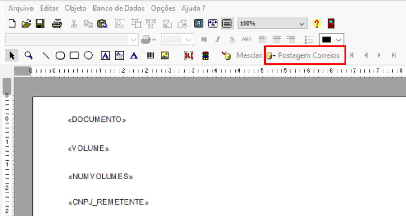This screenshot has width=406, height=216.
Task: Choose the rounded rectangle tool
Action: click(60, 55)
